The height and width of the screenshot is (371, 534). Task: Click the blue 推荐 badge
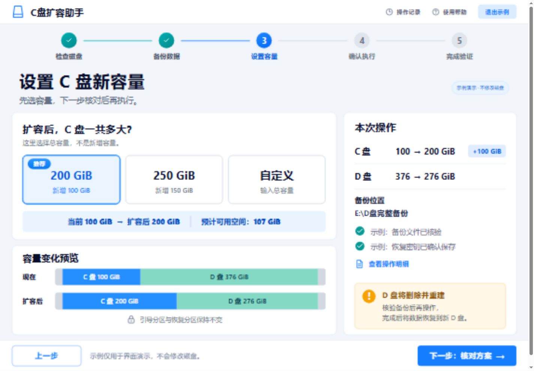[x=39, y=164]
